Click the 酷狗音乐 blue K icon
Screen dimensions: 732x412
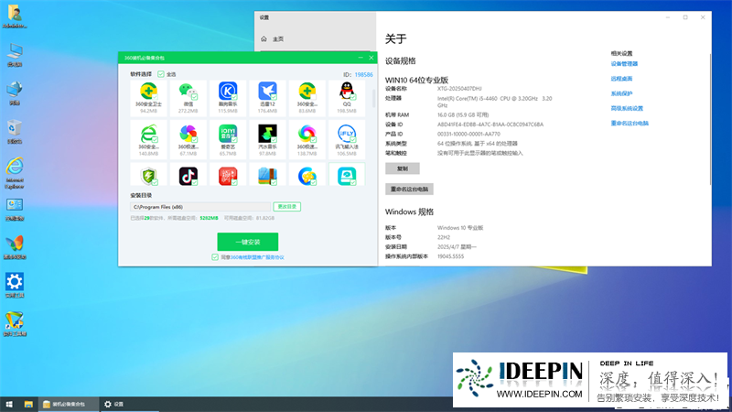click(x=228, y=91)
